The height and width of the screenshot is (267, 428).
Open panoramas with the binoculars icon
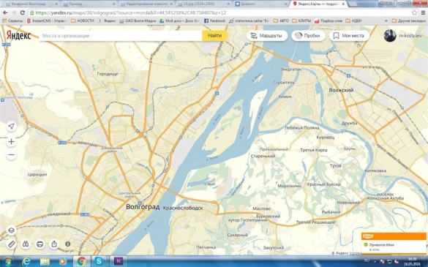[26, 244]
